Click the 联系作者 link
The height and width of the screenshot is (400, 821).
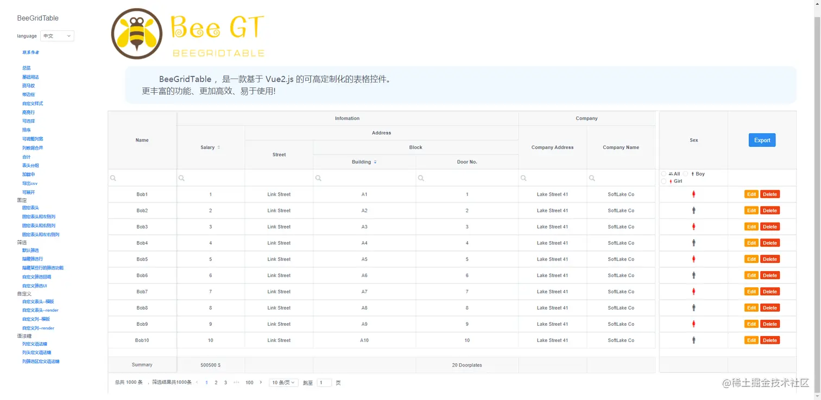[30, 53]
